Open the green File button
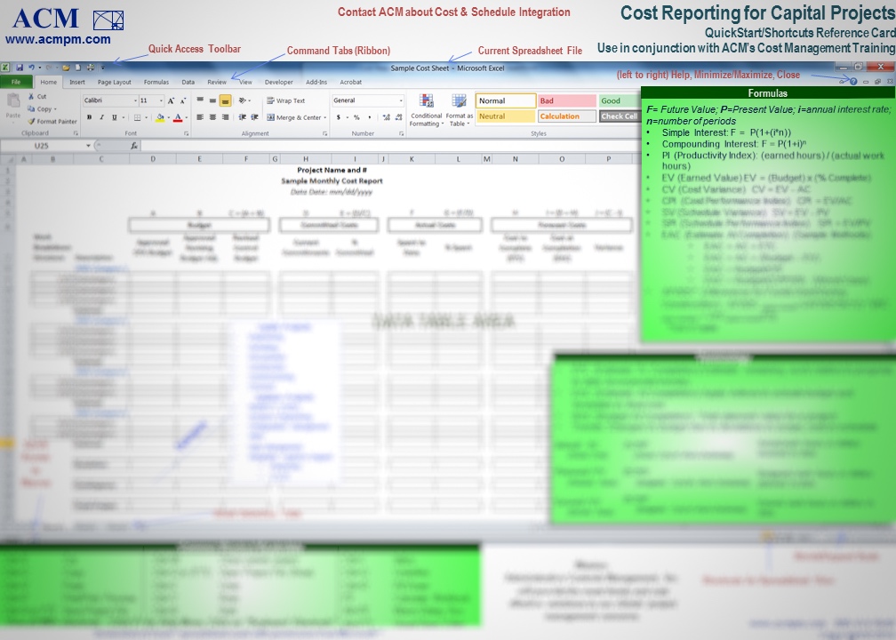 click(16, 82)
